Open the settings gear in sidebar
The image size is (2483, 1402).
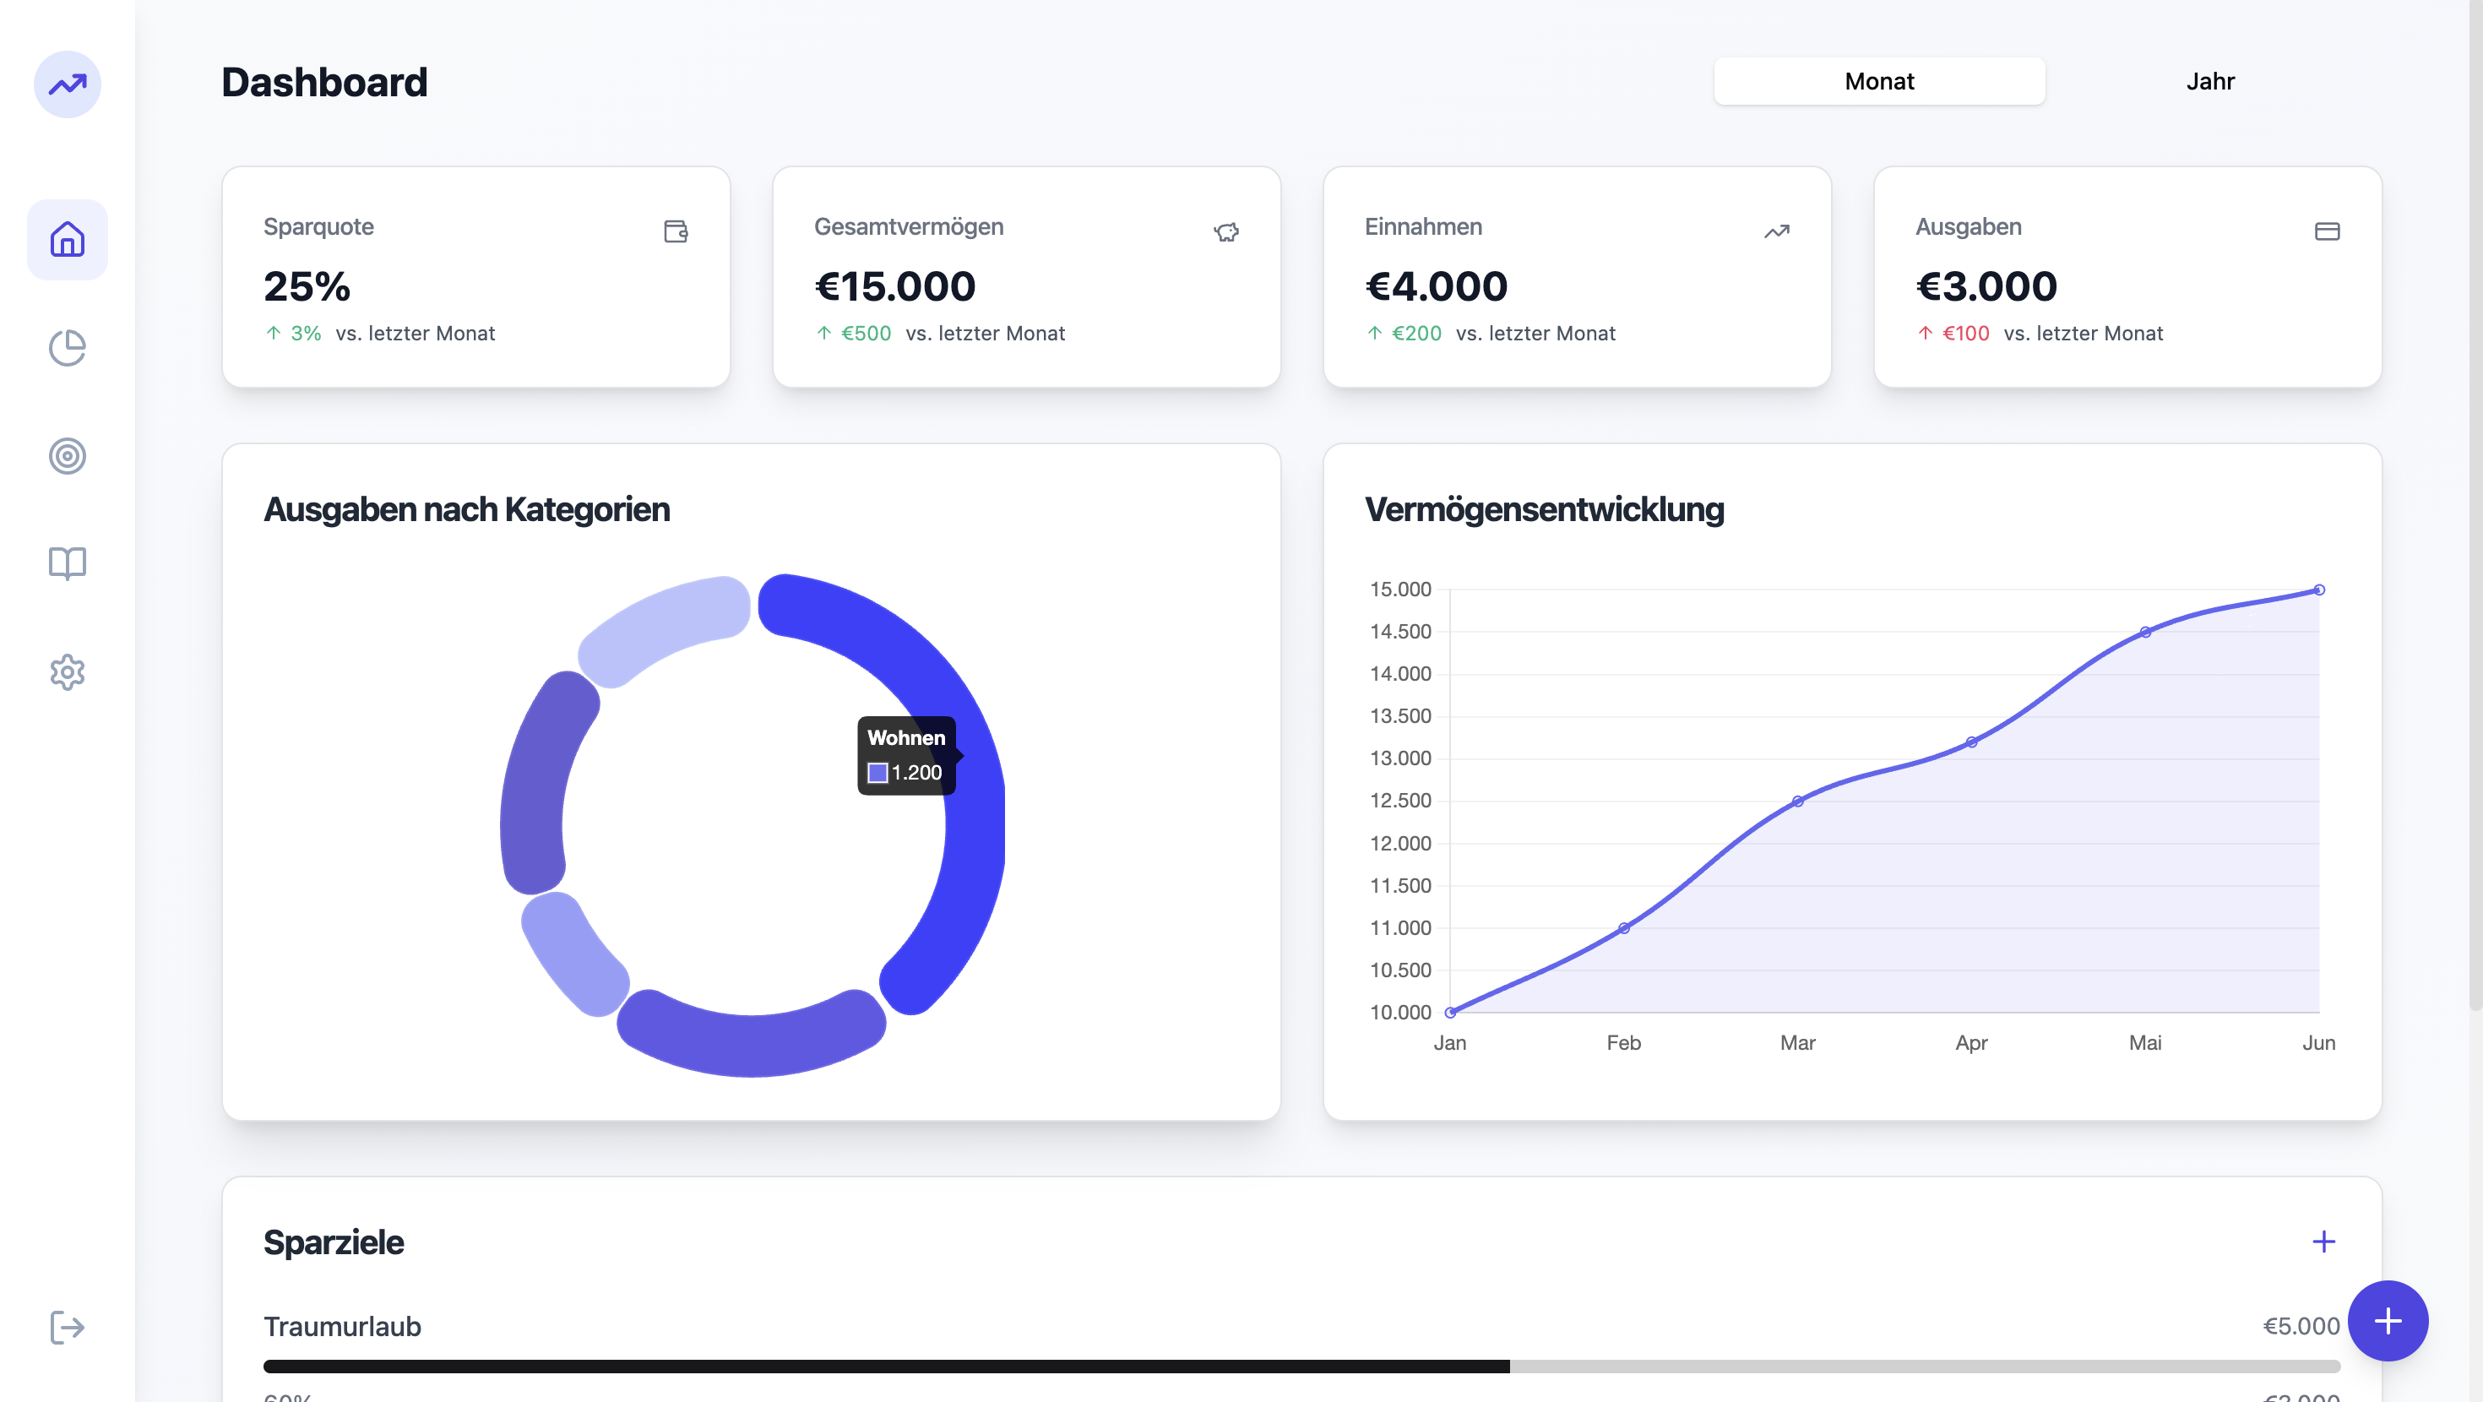(68, 672)
